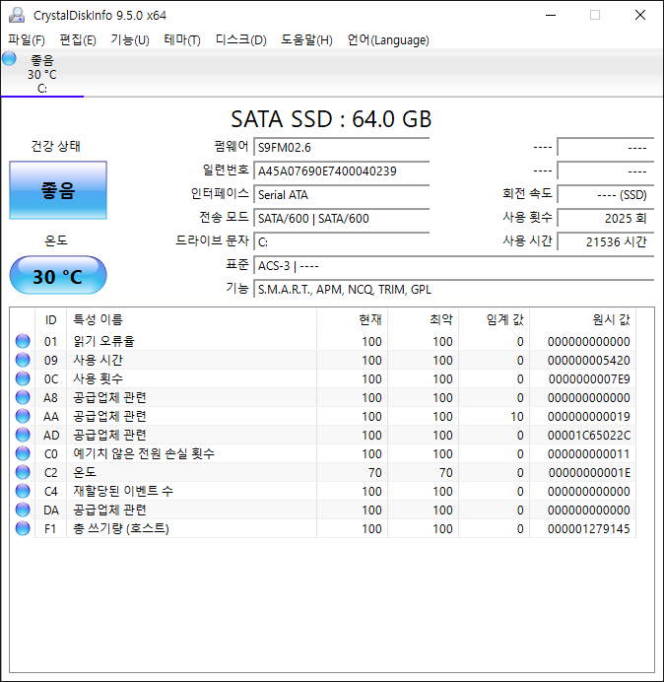Click the 회전 속도 field ---- (SSD)
This screenshot has height=682, width=664.
[x=606, y=194]
